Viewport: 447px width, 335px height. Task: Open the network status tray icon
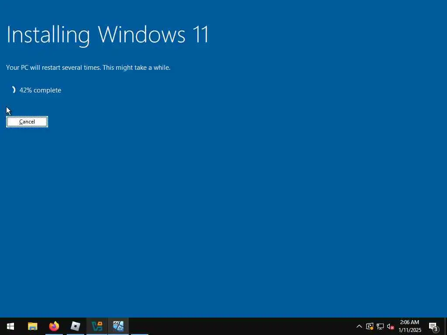click(x=380, y=326)
